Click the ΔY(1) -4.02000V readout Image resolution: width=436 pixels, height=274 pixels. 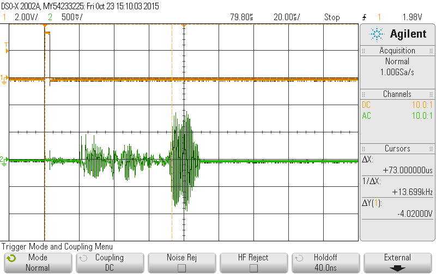(x=397, y=209)
